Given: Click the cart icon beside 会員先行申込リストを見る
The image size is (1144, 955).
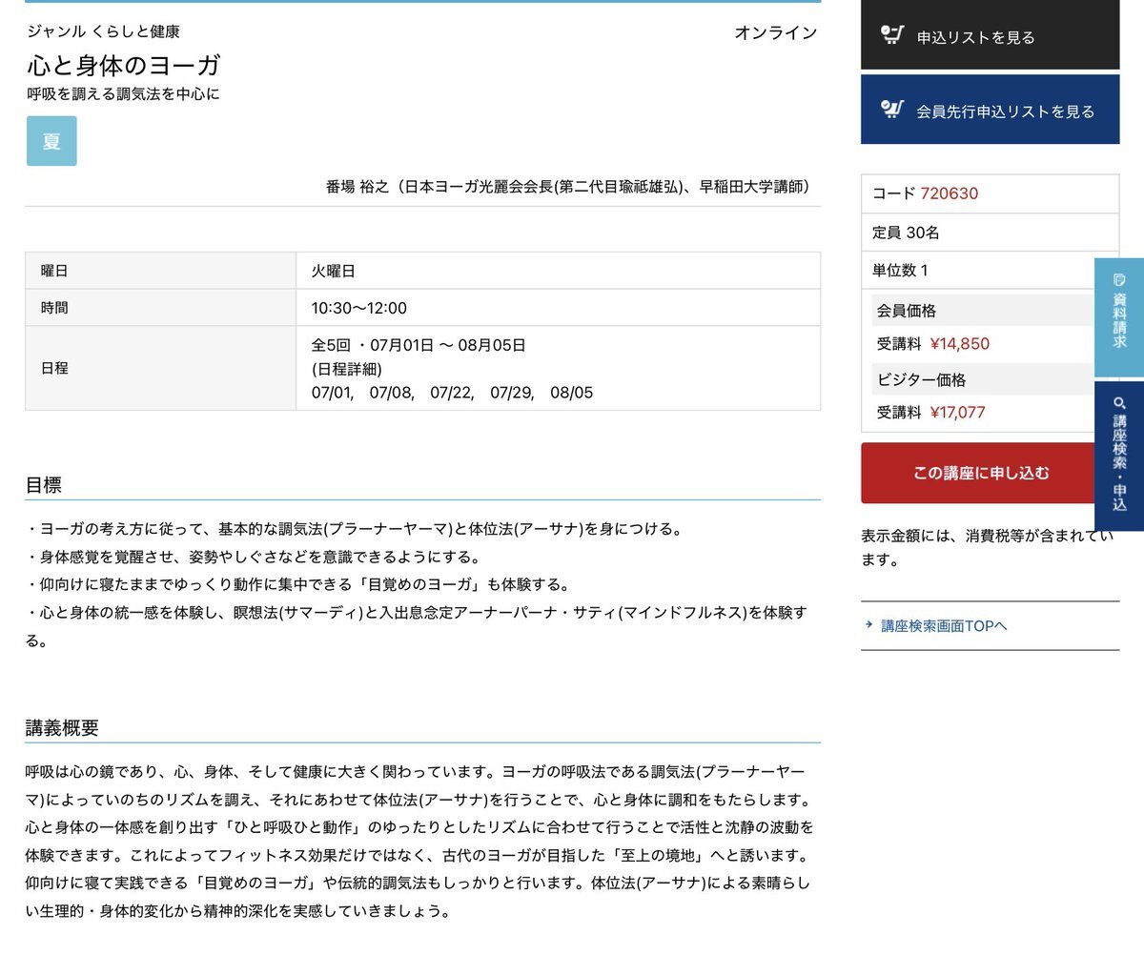Looking at the screenshot, I should (892, 110).
